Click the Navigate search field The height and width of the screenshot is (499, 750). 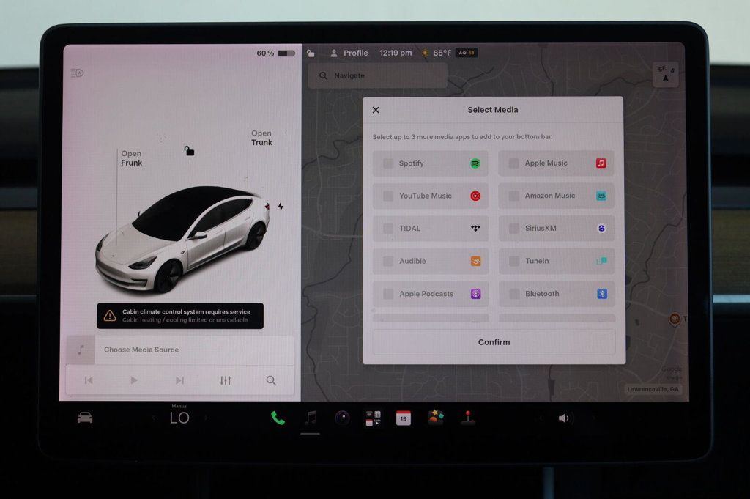point(377,75)
